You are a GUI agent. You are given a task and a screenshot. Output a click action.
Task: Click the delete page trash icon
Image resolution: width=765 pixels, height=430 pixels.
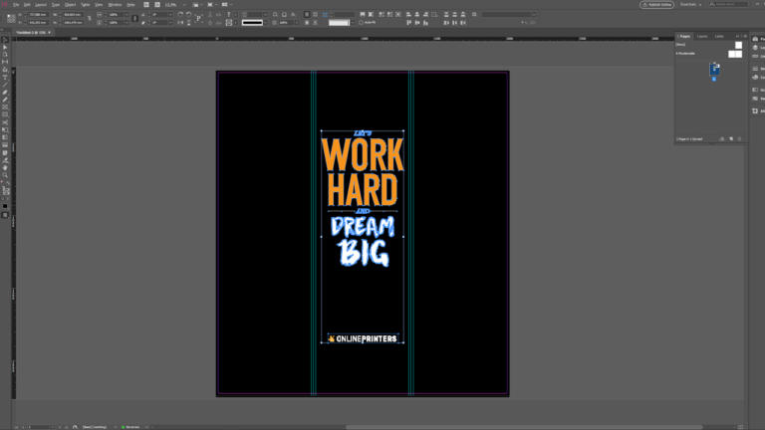pos(740,138)
